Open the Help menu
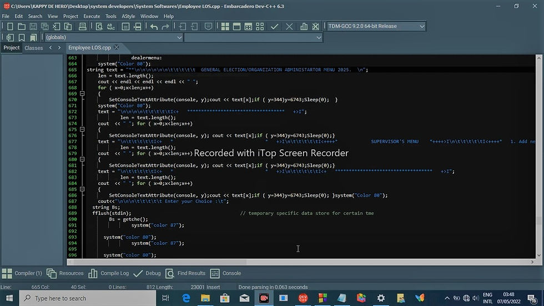 coord(169,16)
